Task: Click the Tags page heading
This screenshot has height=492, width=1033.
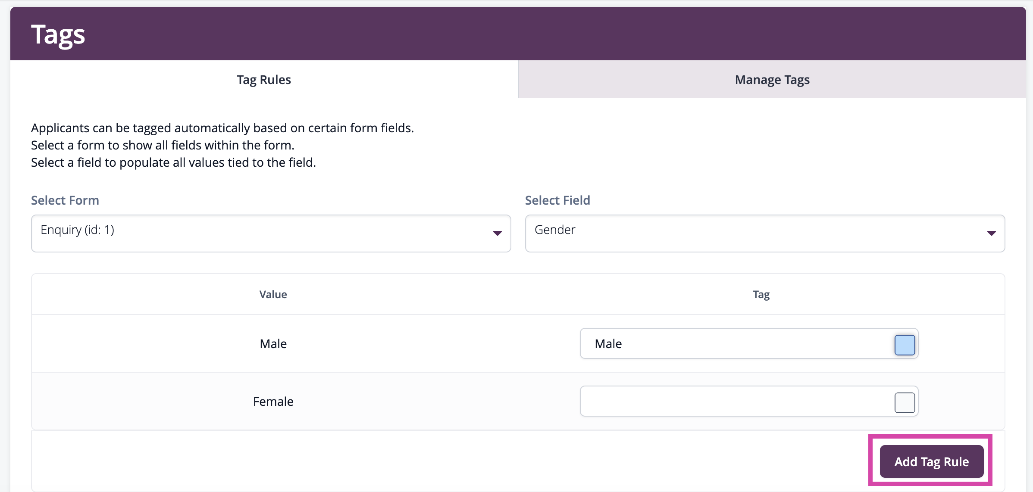Action: 58,34
